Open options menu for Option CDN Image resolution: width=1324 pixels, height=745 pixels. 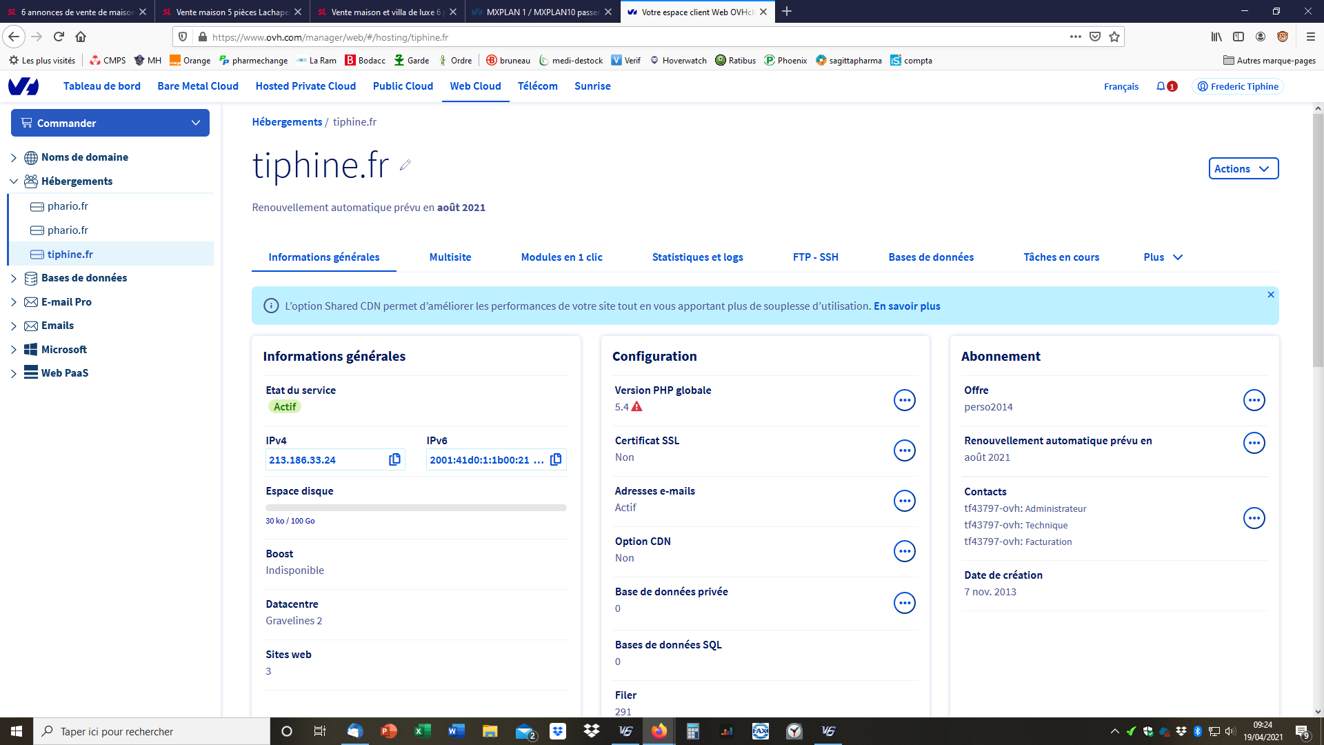tap(904, 551)
